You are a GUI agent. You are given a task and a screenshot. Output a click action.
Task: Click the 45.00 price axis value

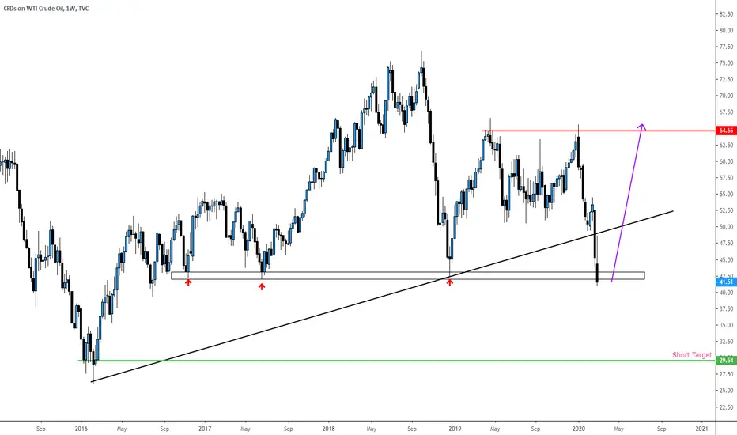[726, 260]
